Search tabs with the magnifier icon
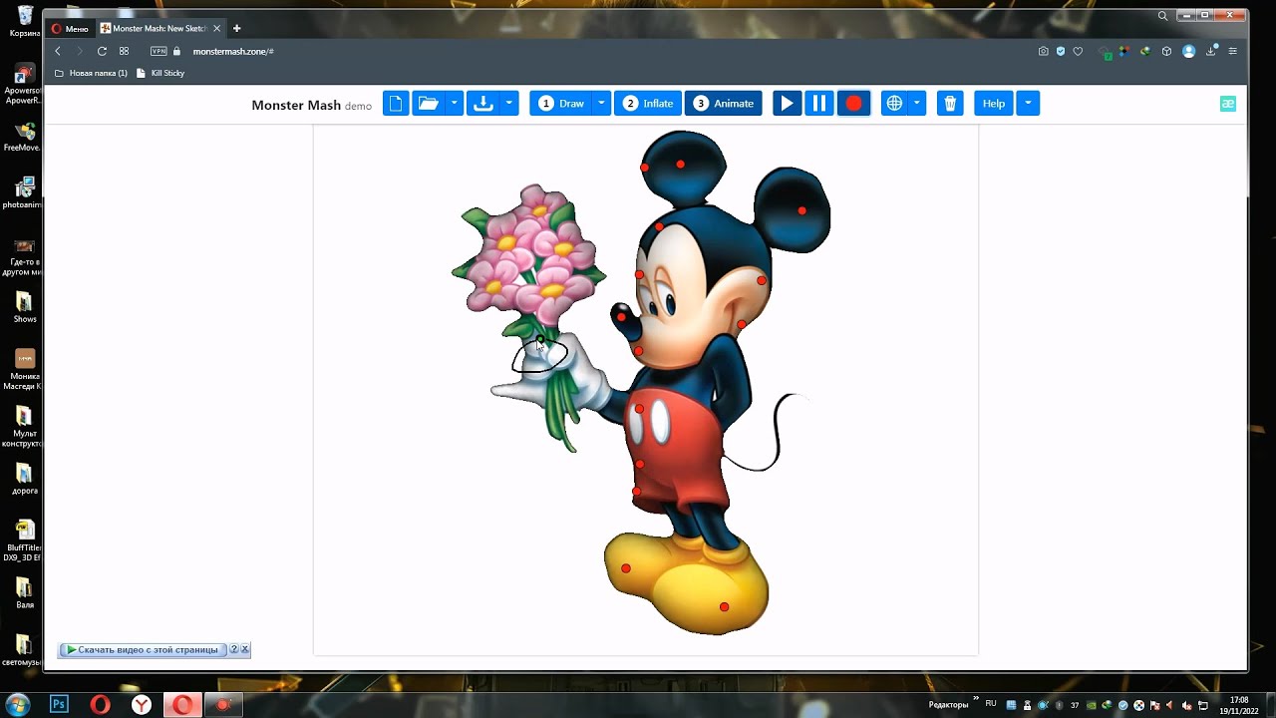 1162,16
